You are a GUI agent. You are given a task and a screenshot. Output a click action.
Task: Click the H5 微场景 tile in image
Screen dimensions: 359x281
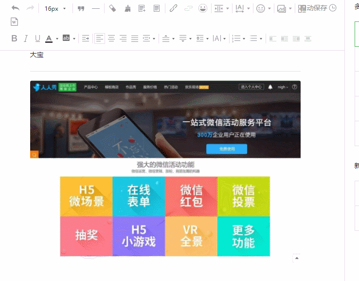[x=86, y=196]
